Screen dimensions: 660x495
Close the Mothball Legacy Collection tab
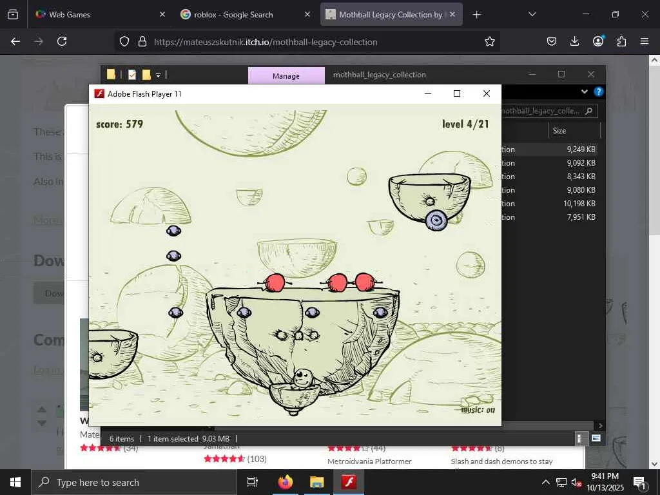click(452, 14)
